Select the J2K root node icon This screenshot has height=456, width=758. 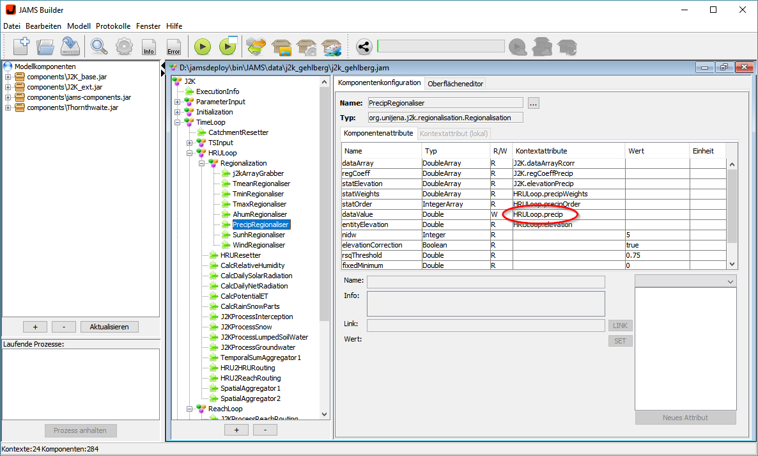coord(178,81)
